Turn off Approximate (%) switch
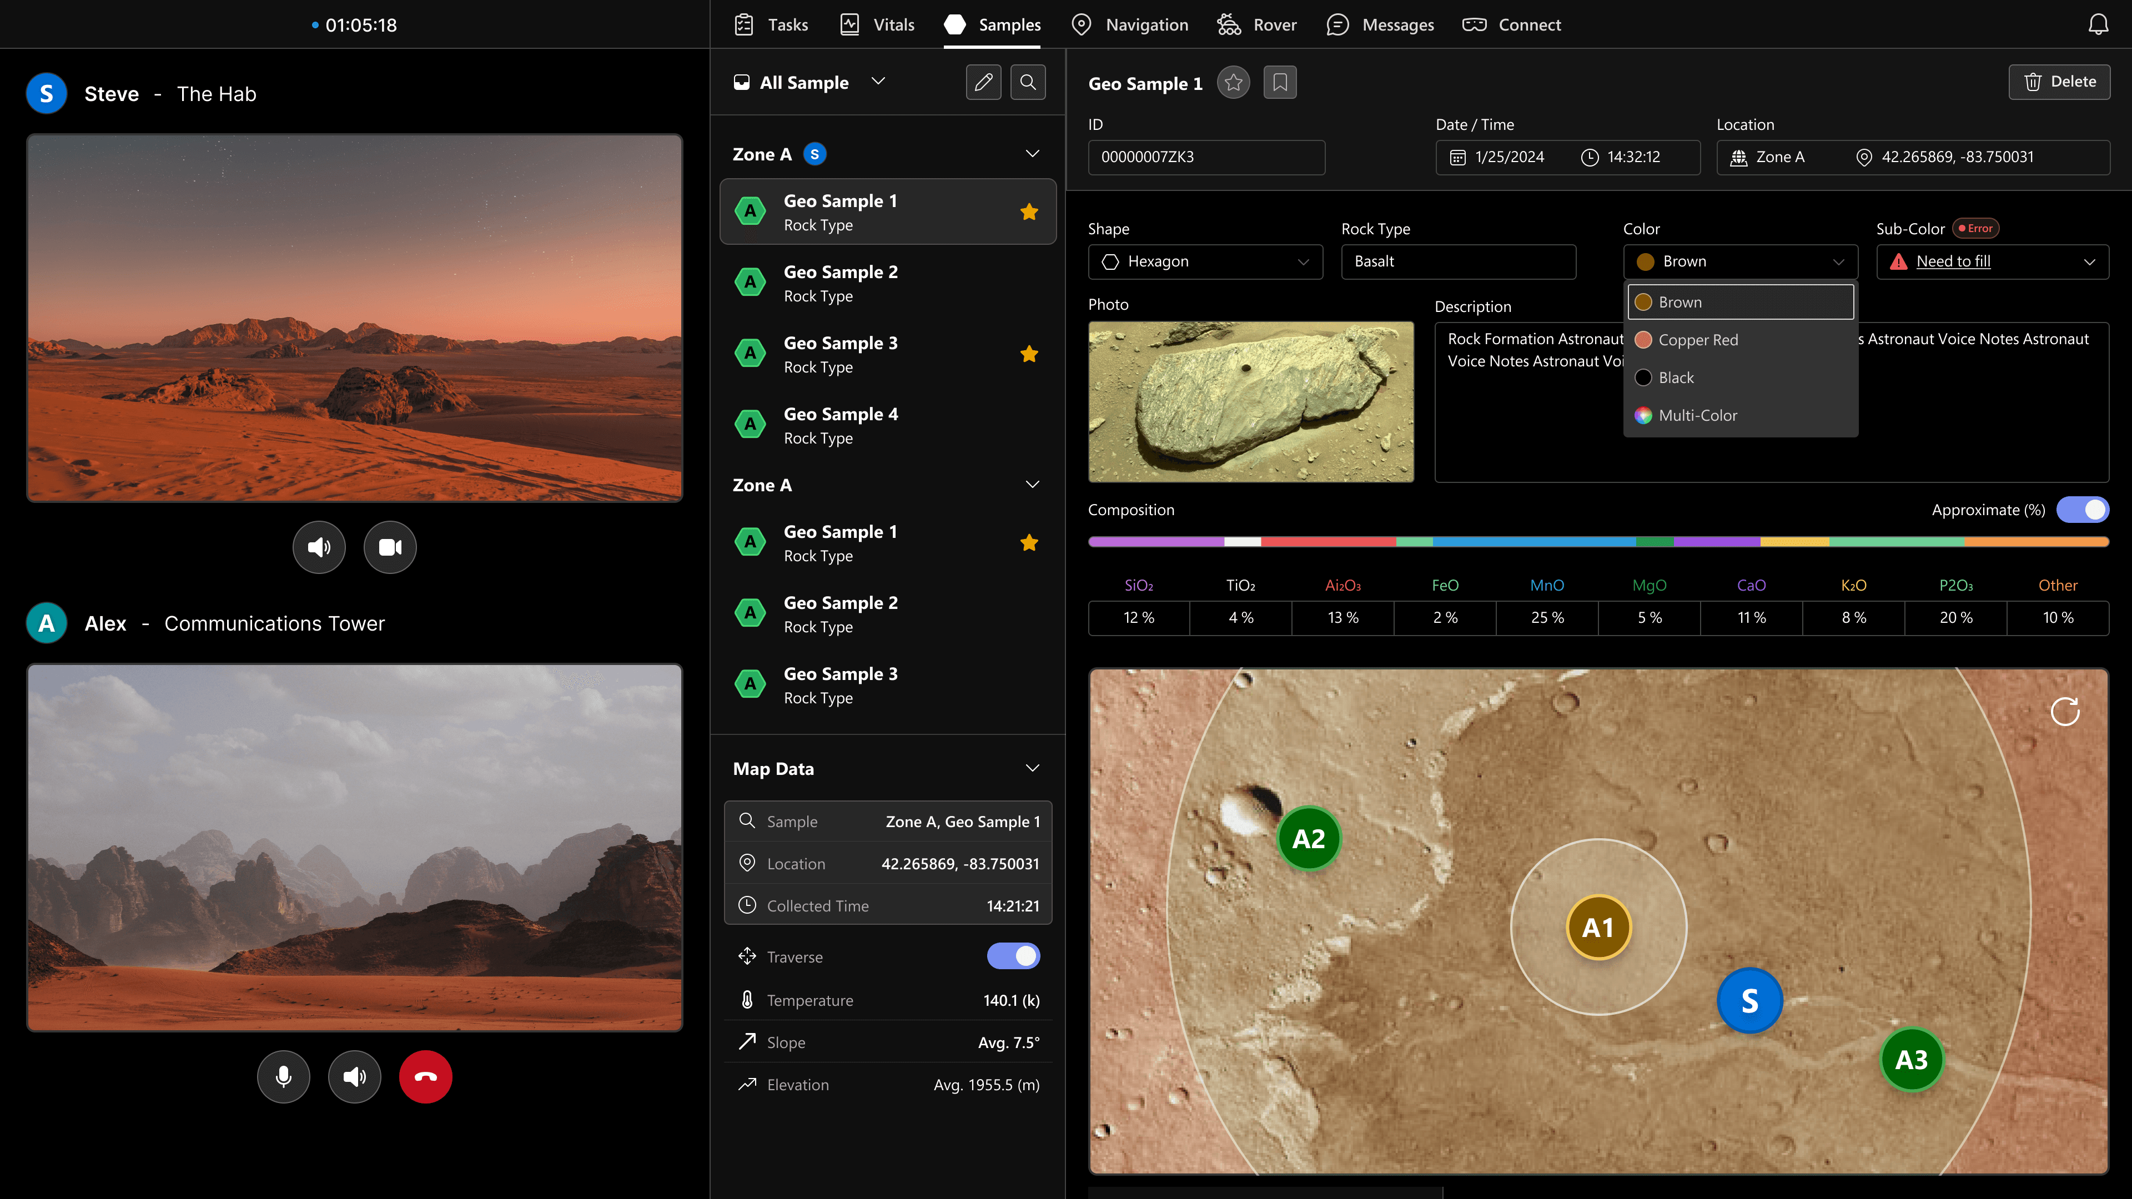 tap(2083, 510)
